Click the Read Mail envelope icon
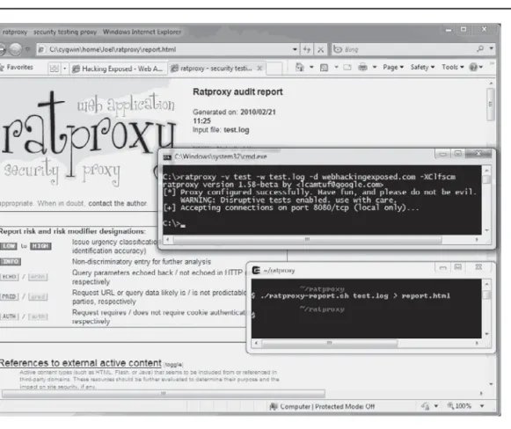The height and width of the screenshot is (429, 511). click(347, 68)
